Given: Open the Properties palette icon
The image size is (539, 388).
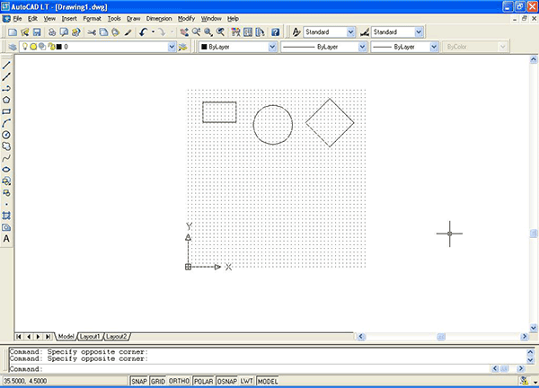Looking at the screenshot, I should click(235, 32).
